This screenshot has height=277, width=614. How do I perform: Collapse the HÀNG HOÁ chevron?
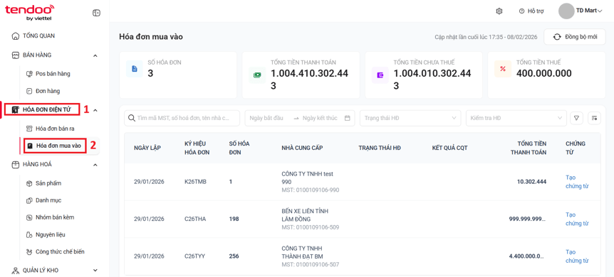(x=95, y=165)
